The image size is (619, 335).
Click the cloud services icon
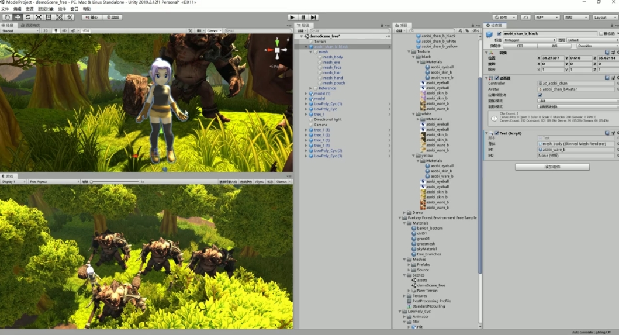point(526,18)
